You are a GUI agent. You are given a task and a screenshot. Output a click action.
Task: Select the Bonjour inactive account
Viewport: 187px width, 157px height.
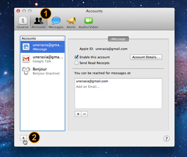coord(43,71)
